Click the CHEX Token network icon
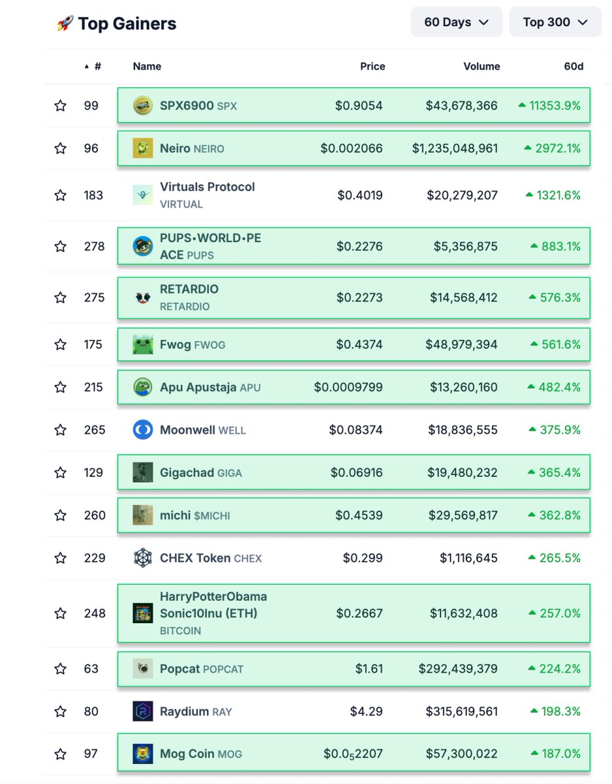Screen dimensions: 612x784 pyautogui.click(x=142, y=557)
